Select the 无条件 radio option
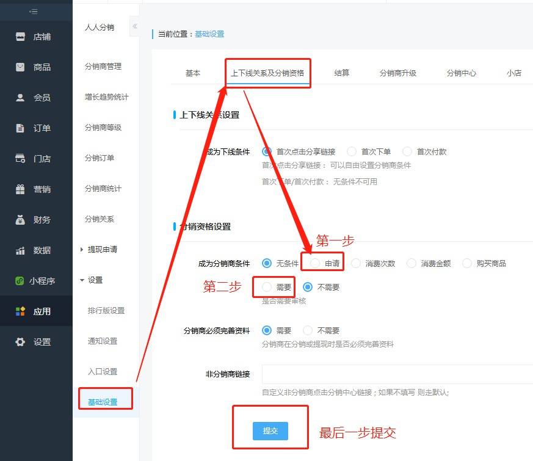The height and width of the screenshot is (461, 533). 267,263
